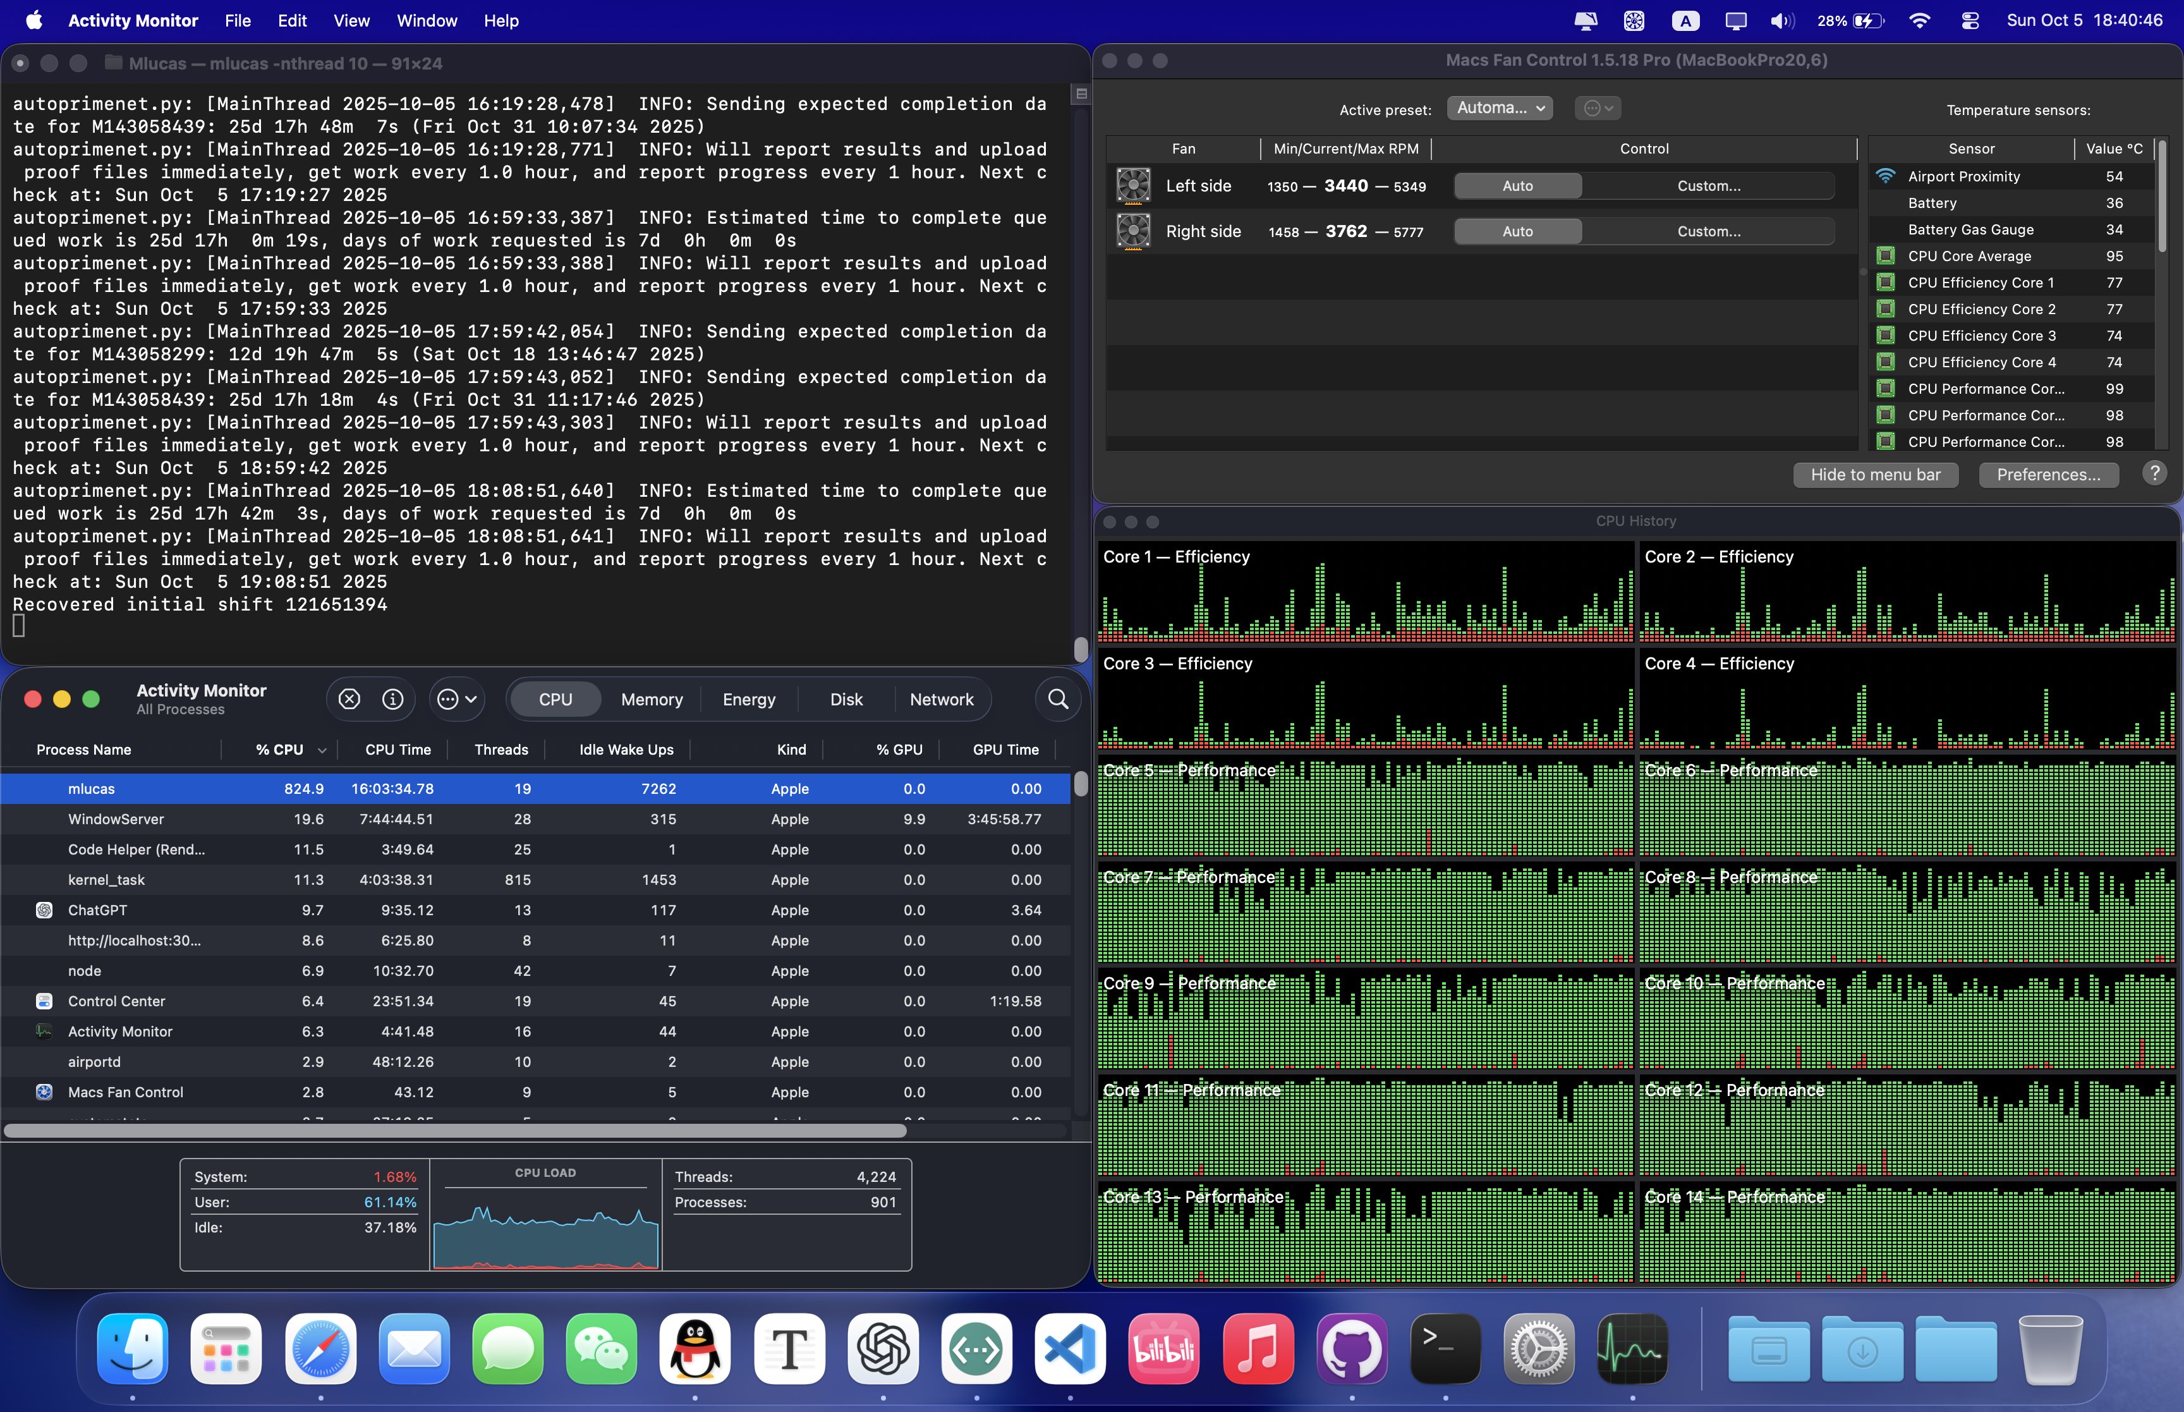The width and height of the screenshot is (2184, 1412).
Task: Click the stop process (X) icon
Action: click(349, 700)
